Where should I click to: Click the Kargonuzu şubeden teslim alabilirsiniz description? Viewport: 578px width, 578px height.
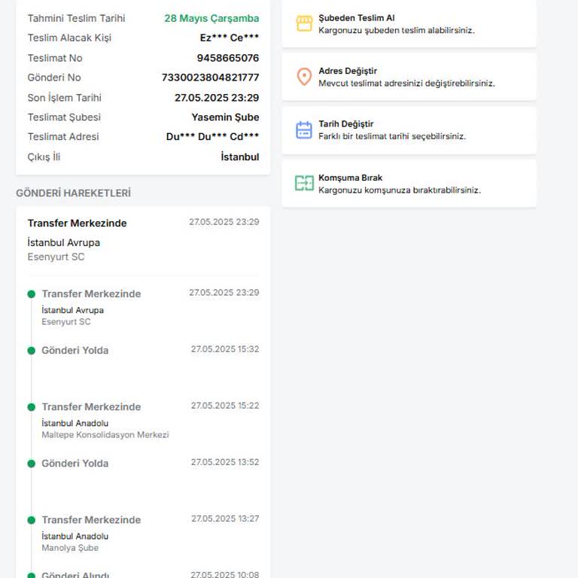[x=397, y=31]
